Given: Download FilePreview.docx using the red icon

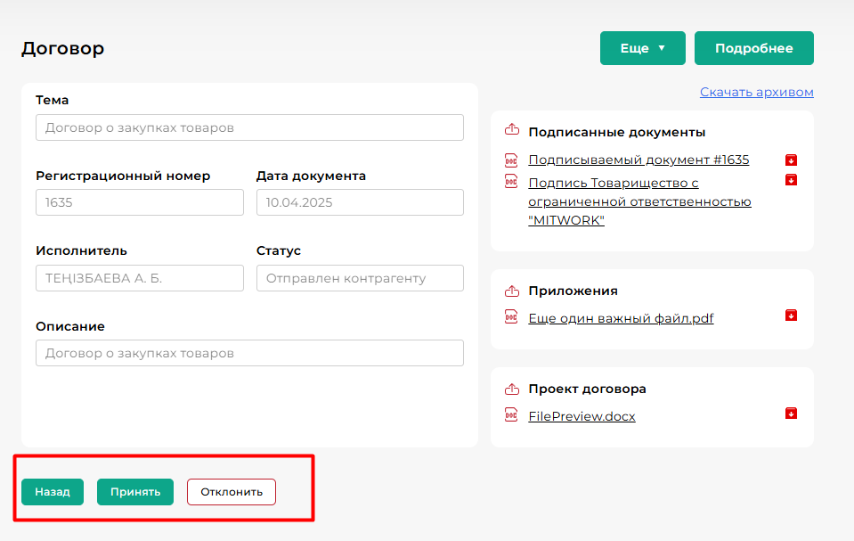Looking at the screenshot, I should click(x=791, y=414).
